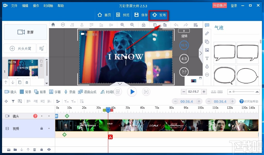
Task: Click the 首页 home button
Action: pos(104,15)
